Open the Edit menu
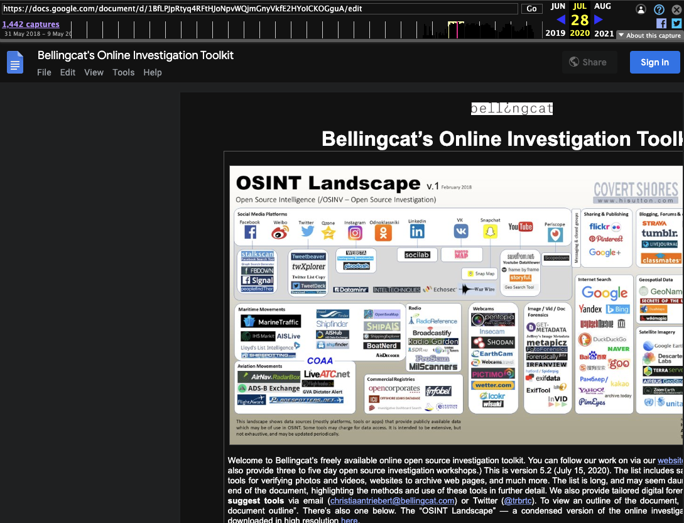Viewport: 684px width, 523px height. click(x=68, y=72)
